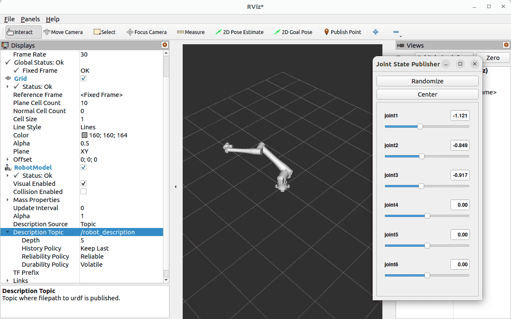This screenshot has height=319, width=511.
Task: Expand the Mass Properties item
Action: coord(8,200)
